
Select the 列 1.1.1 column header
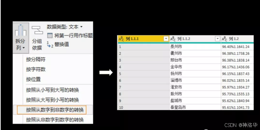(x=143, y=39)
